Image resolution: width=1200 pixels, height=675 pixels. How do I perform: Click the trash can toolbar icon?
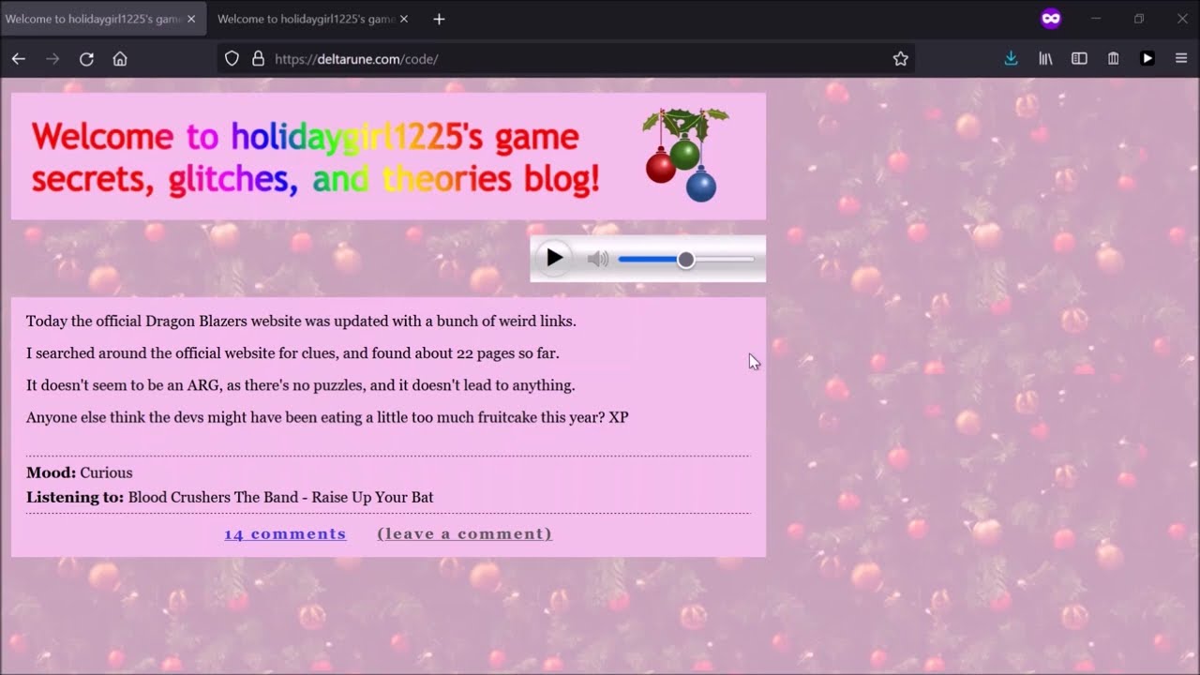pos(1114,59)
